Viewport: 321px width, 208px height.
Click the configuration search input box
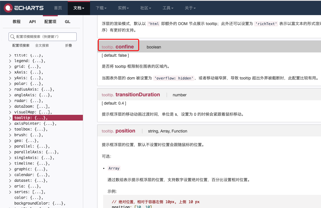pyautogui.click(x=42, y=36)
